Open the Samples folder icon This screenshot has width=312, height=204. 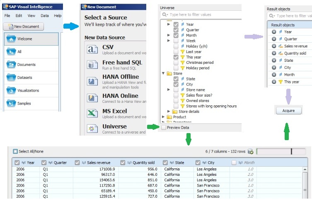(x=11, y=104)
